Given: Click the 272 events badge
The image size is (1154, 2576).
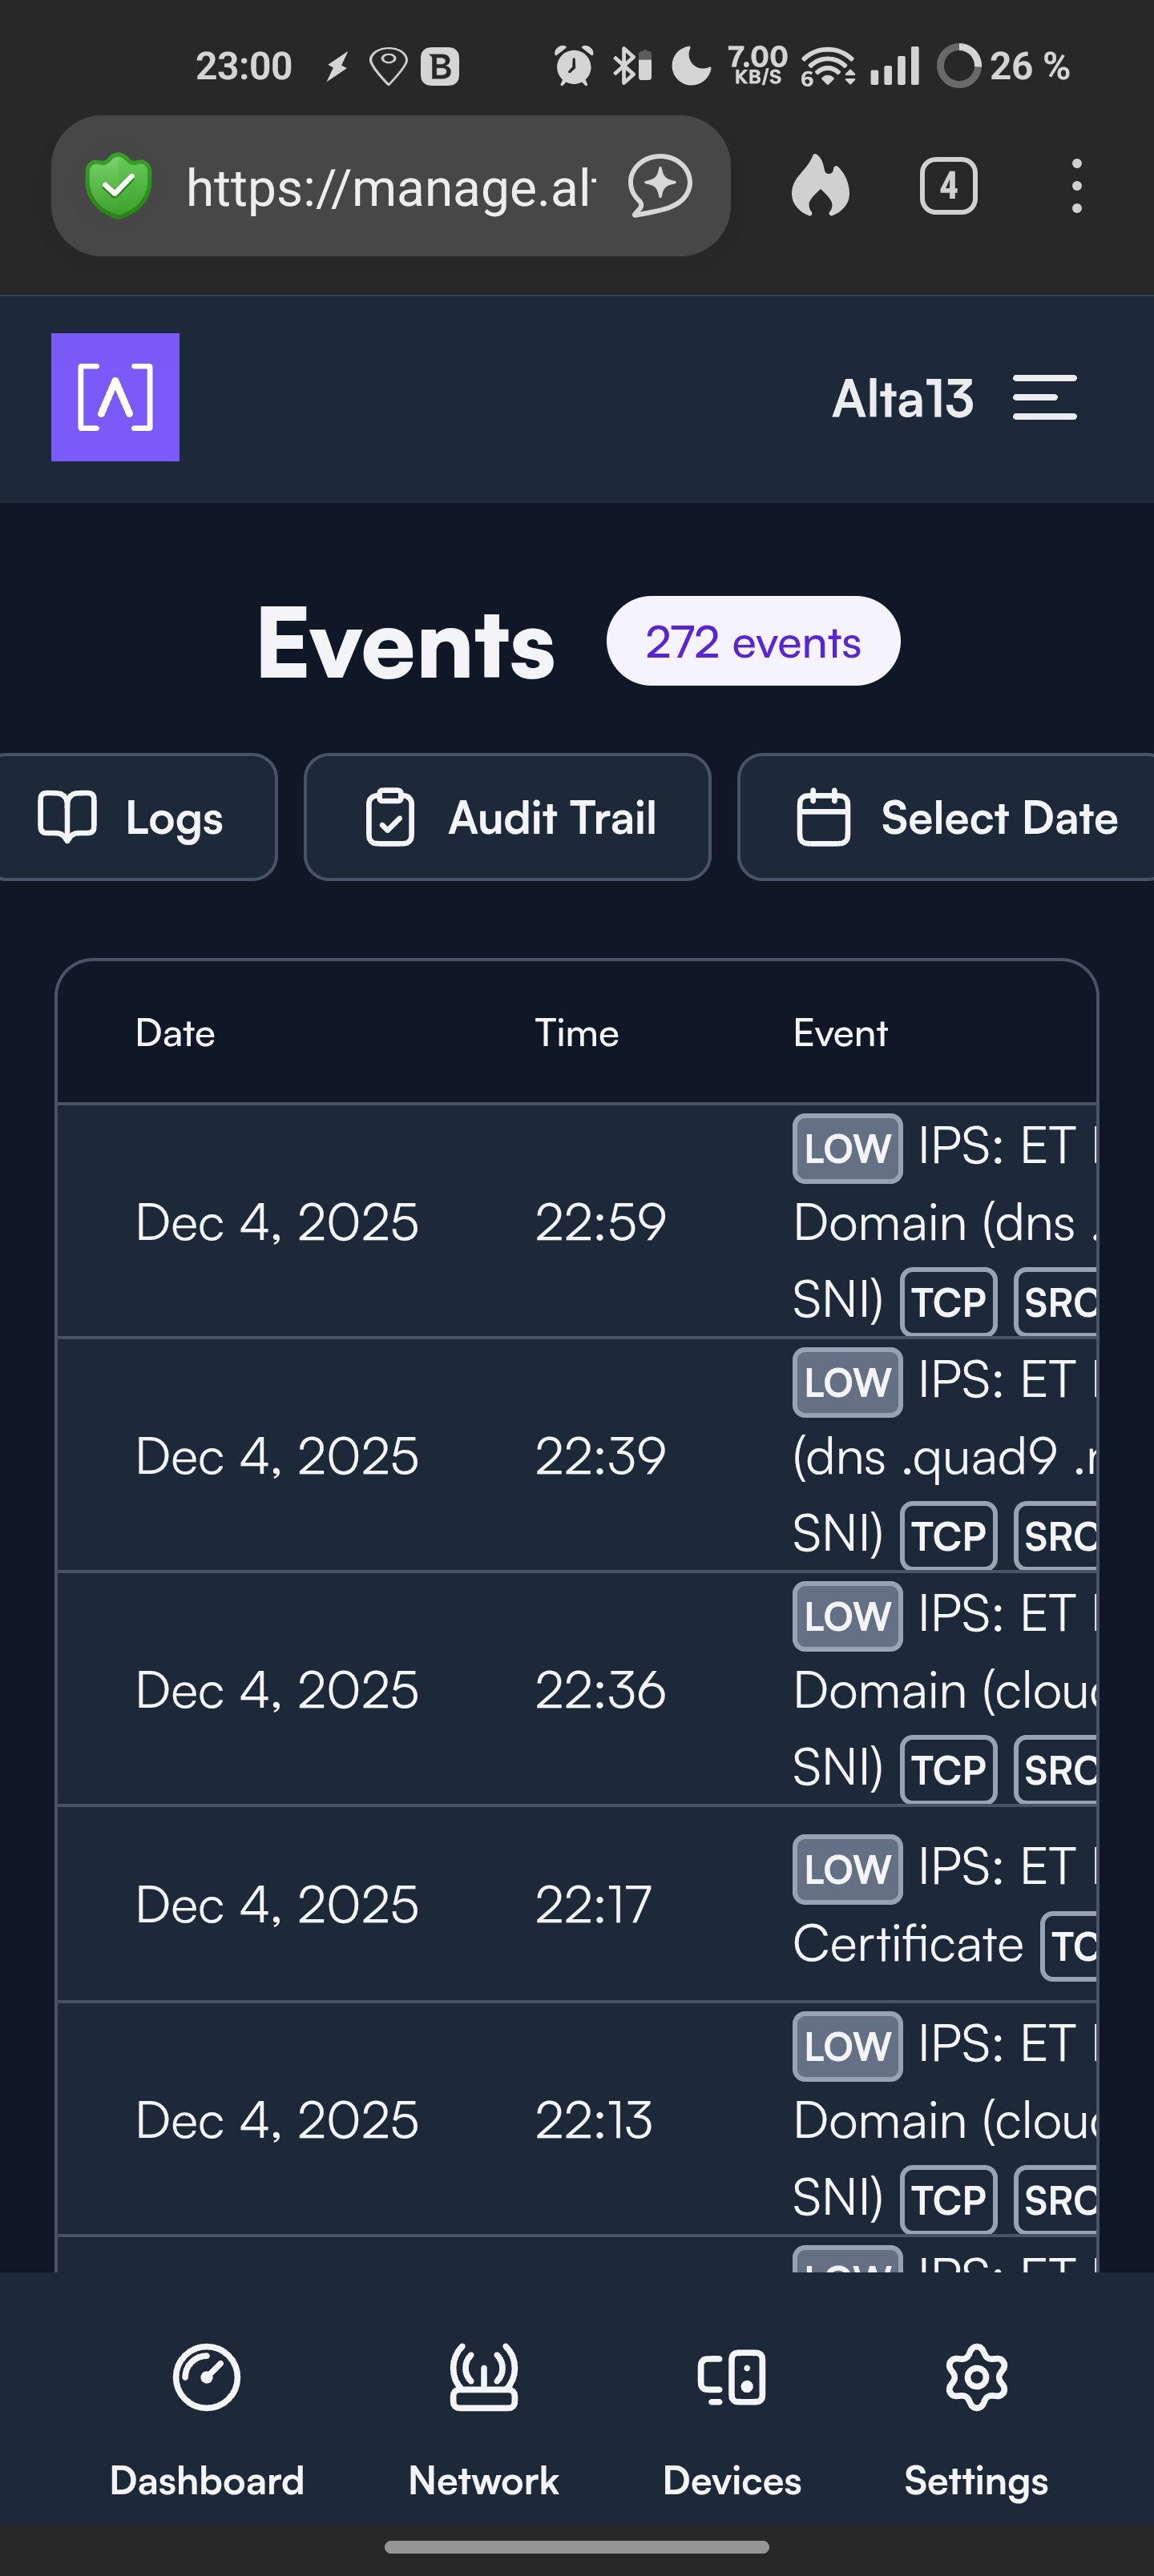Looking at the screenshot, I should click(753, 641).
